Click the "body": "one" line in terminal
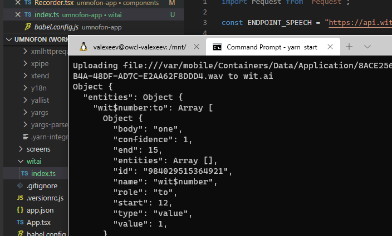This screenshot has width=392, height=236. click(148, 129)
